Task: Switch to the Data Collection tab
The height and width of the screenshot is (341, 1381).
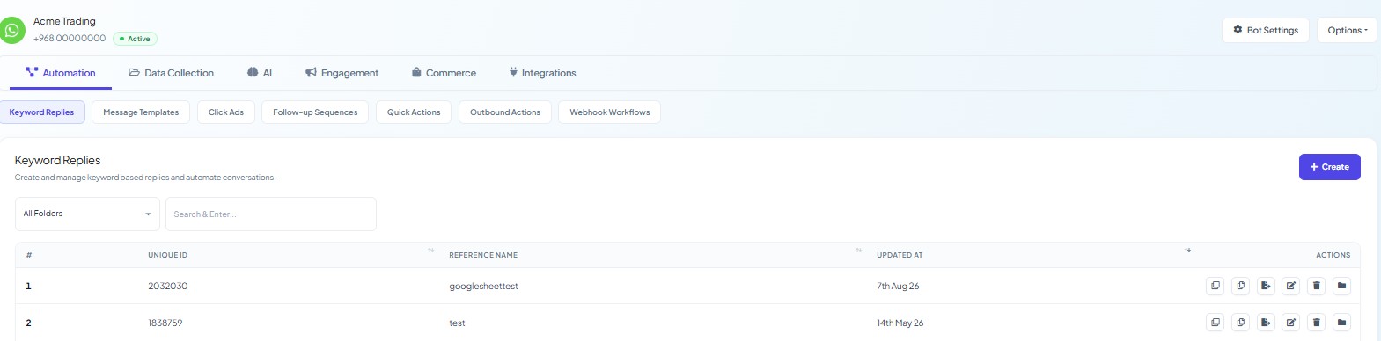Action: click(x=172, y=73)
